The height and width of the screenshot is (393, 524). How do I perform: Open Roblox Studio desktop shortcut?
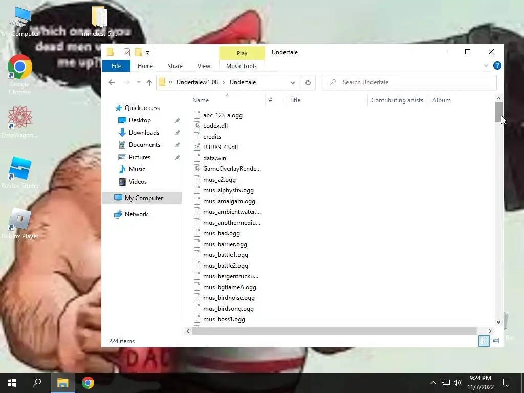coord(20,172)
